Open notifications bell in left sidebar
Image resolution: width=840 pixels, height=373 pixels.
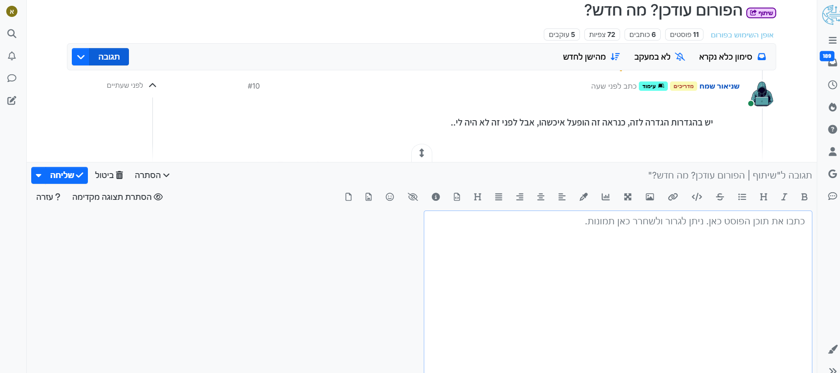pyautogui.click(x=12, y=56)
